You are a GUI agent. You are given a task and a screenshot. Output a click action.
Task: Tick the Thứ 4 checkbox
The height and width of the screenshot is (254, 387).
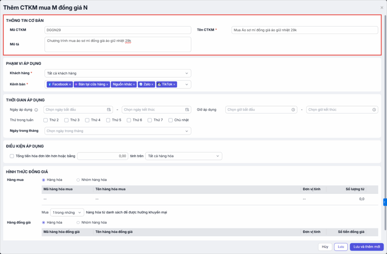tap(87, 120)
